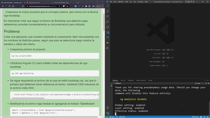
Task: Open Selection menu in VS Code
Action: click(120, 2)
